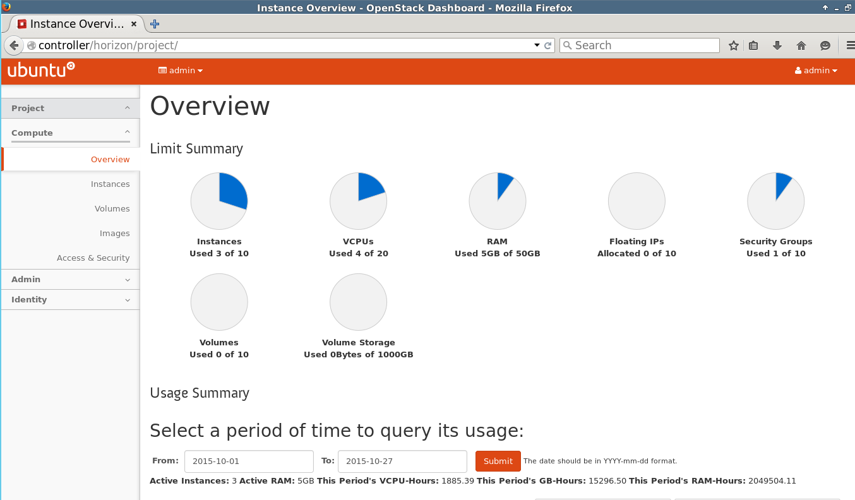Viewport: 855px width, 500px height.
Task: Open Images in the sidebar
Action: [x=114, y=233]
